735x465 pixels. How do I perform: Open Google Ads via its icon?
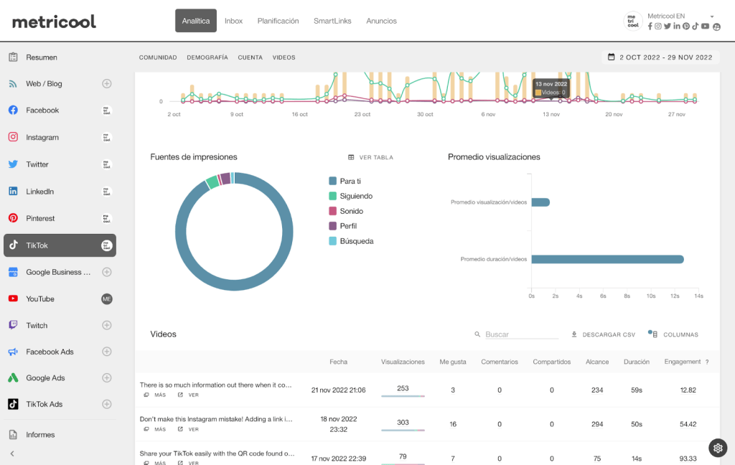pos(13,378)
